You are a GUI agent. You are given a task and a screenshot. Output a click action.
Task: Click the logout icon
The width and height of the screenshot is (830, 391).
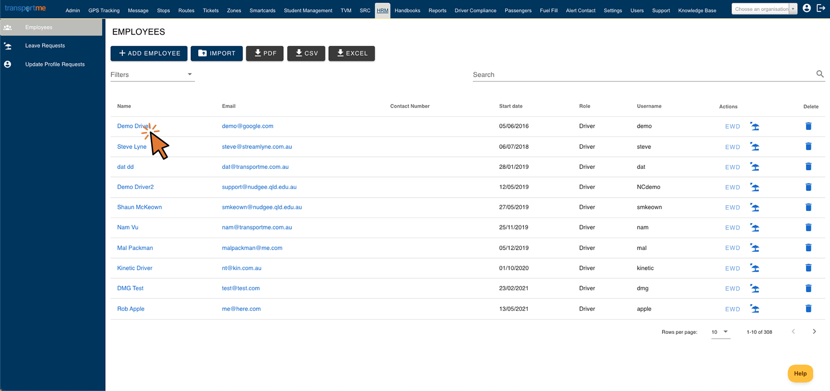click(821, 8)
